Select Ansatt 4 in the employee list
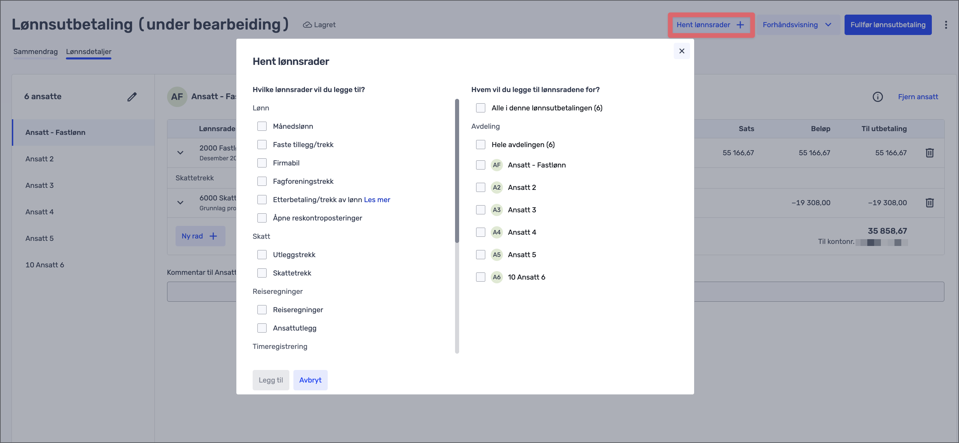959x443 pixels. pyautogui.click(x=39, y=212)
